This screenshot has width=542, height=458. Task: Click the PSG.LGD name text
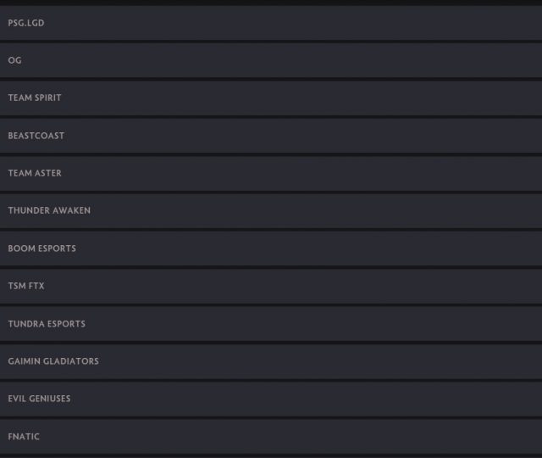pyautogui.click(x=26, y=23)
